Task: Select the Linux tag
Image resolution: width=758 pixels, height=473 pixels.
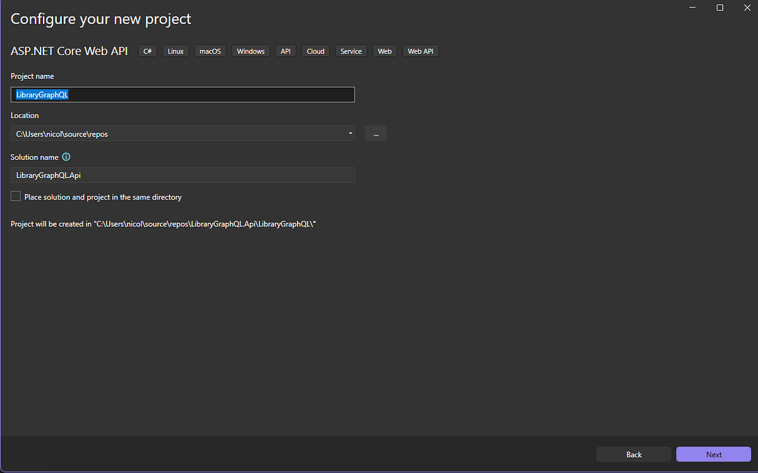Action: coord(175,51)
